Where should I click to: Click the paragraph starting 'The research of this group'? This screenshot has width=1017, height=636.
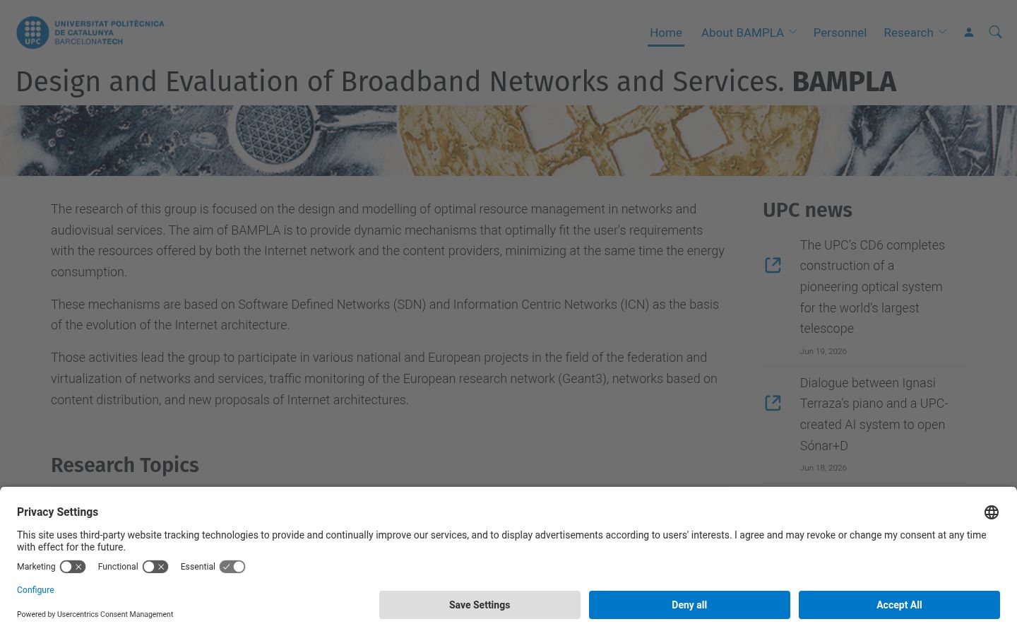388,240
